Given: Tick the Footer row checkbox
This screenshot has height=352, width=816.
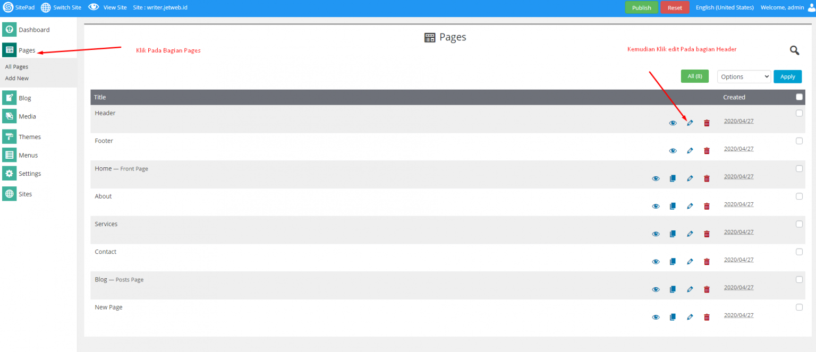Looking at the screenshot, I should point(799,141).
